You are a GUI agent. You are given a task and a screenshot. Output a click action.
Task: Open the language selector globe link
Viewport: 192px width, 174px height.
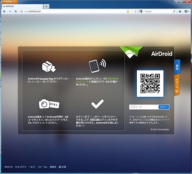pyautogui.click(x=62, y=167)
